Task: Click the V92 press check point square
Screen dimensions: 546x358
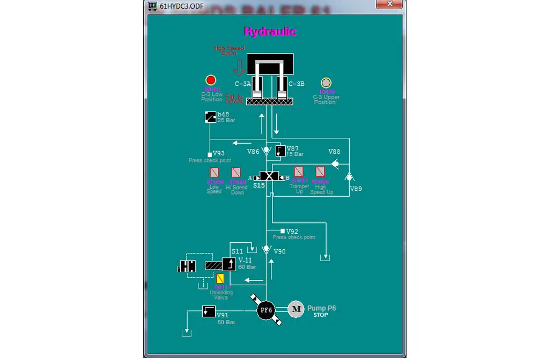Action: (x=283, y=231)
